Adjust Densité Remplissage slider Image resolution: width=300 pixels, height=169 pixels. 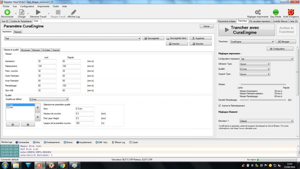(x=263, y=100)
